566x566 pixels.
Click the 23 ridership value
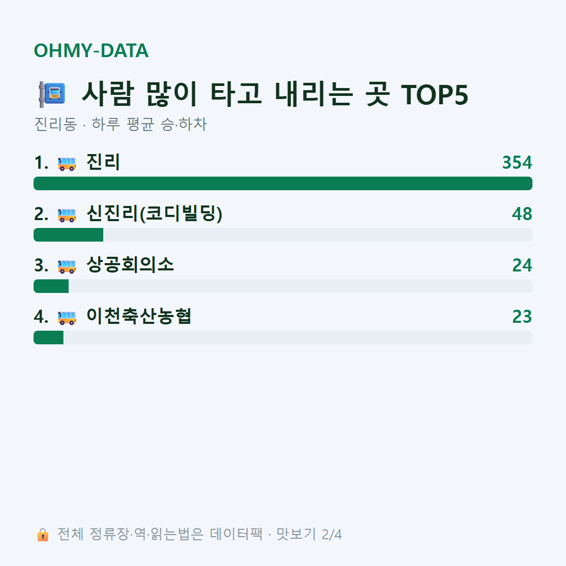click(x=522, y=317)
